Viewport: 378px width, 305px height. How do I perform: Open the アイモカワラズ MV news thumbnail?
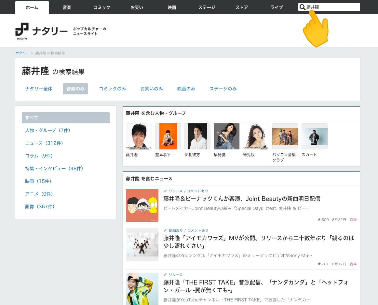point(142,244)
